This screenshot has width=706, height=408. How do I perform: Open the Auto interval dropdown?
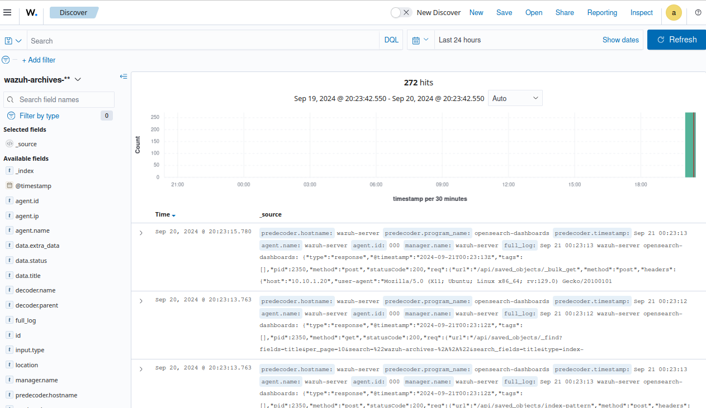515,98
